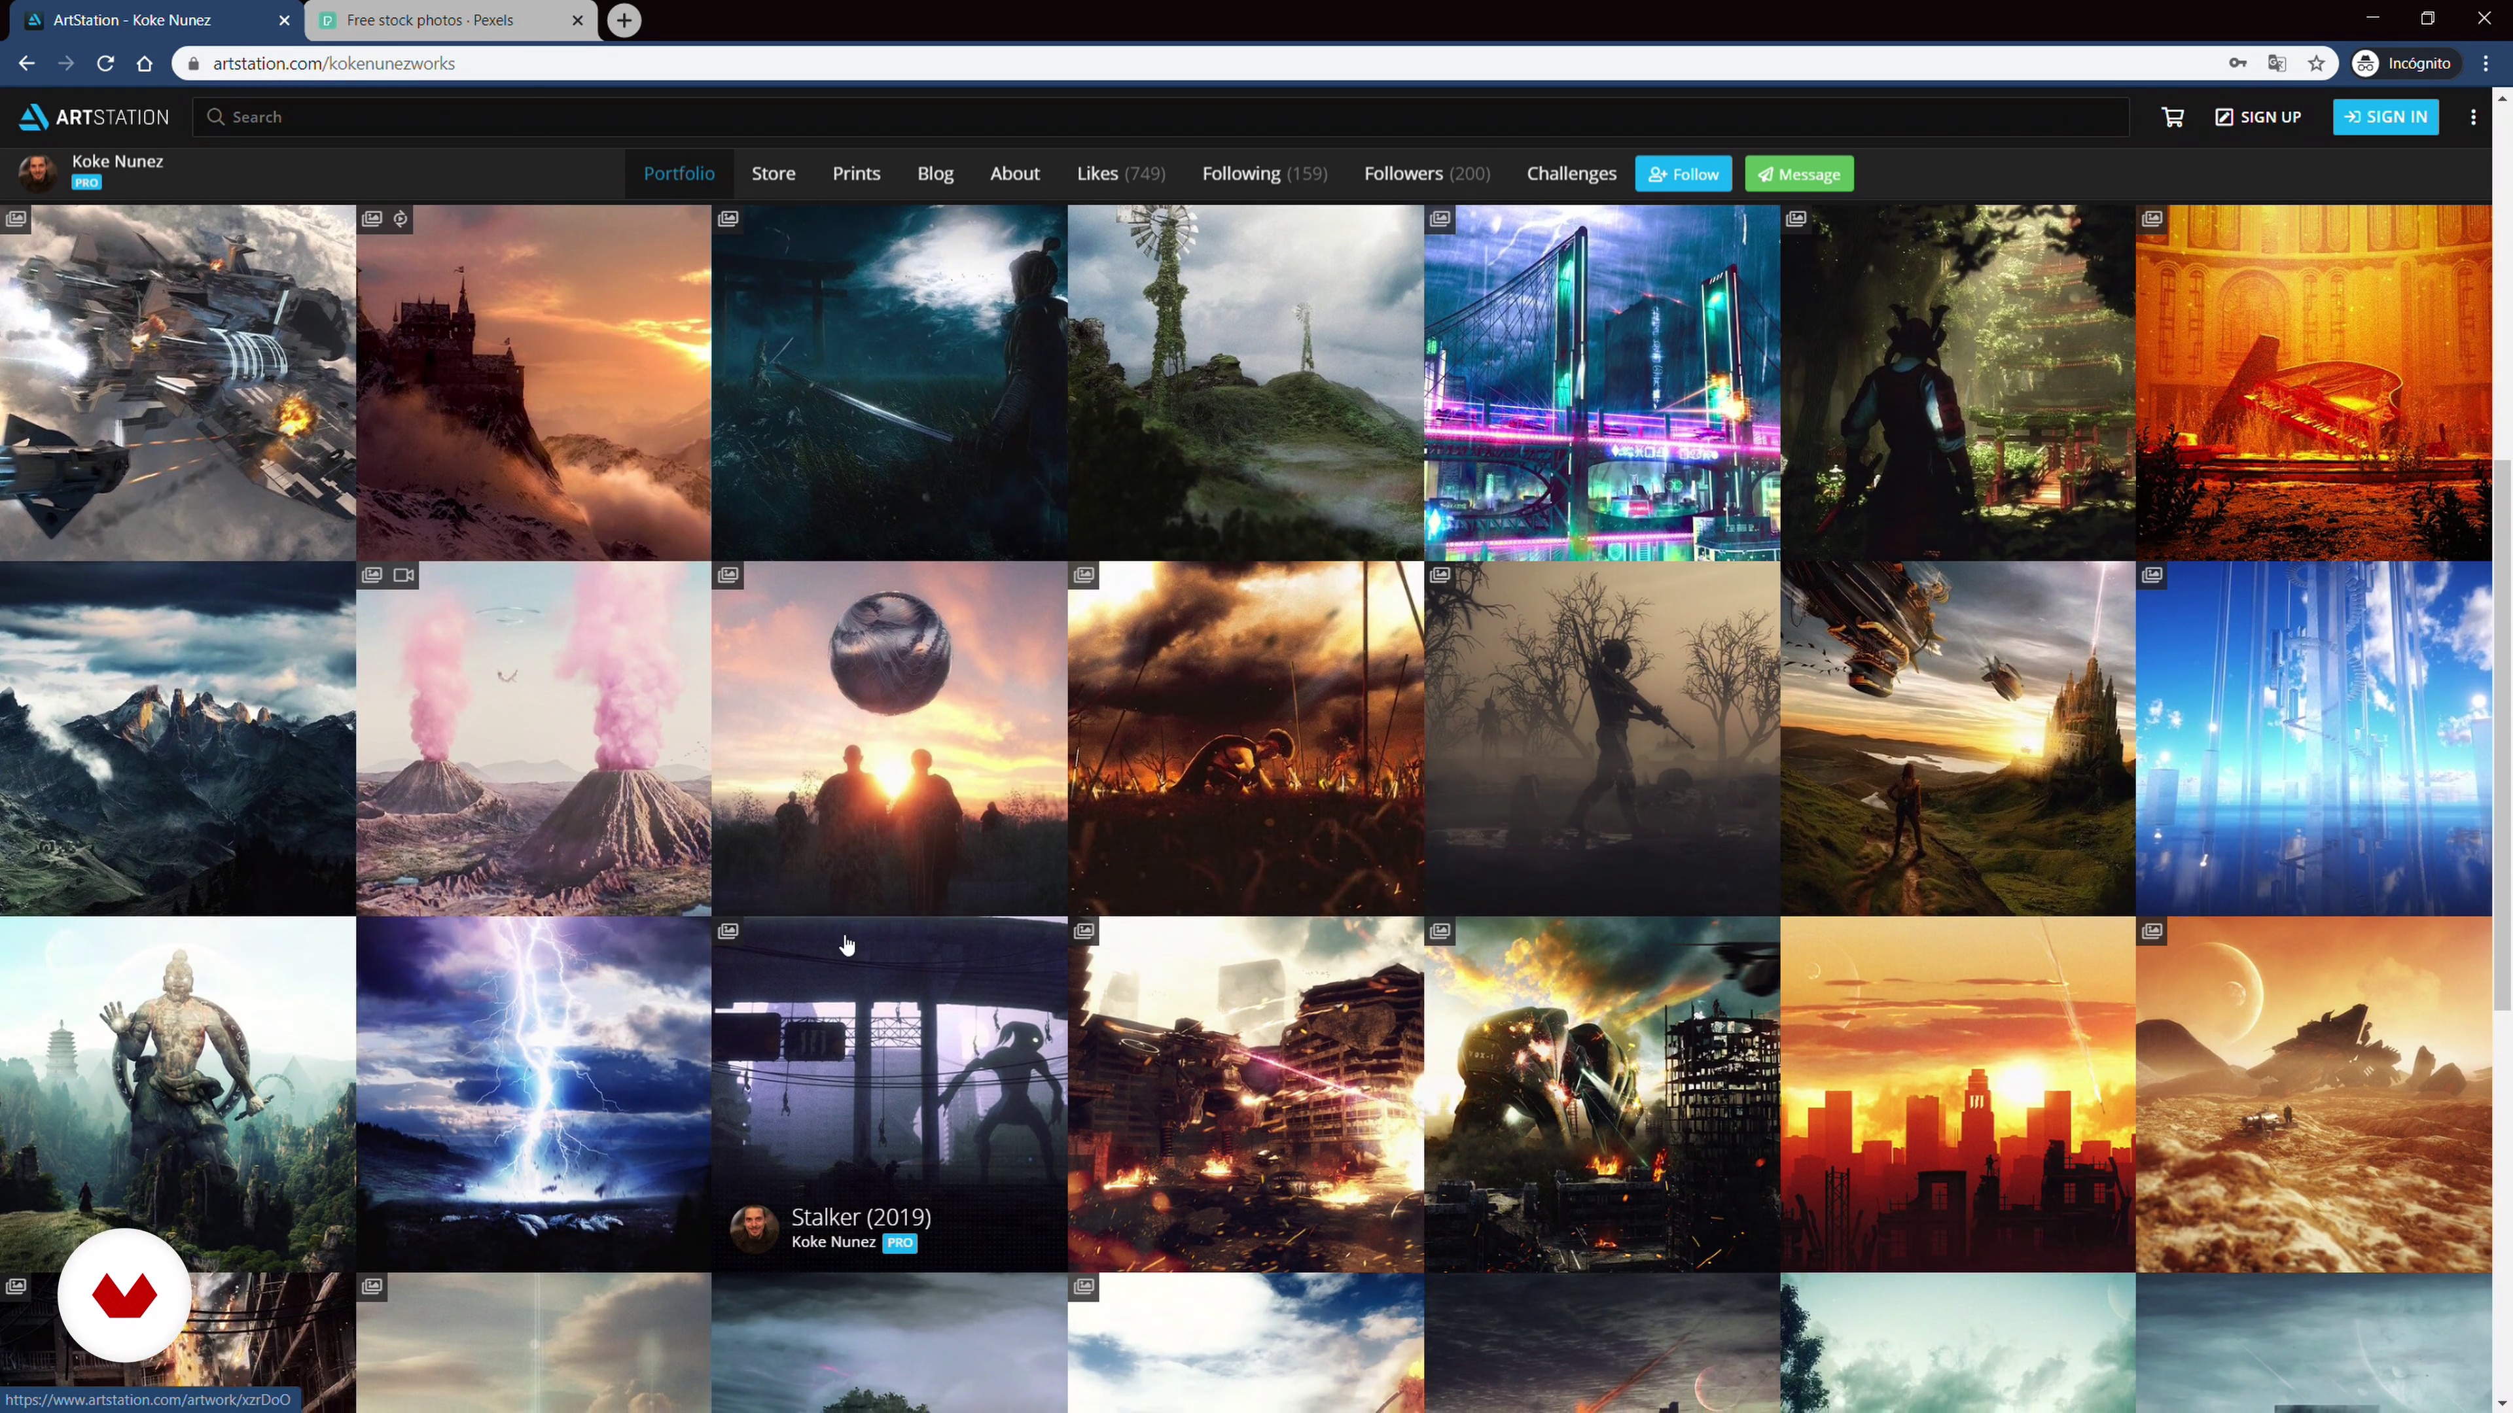Go to the Blog tab
This screenshot has width=2513, height=1413.
coord(935,173)
